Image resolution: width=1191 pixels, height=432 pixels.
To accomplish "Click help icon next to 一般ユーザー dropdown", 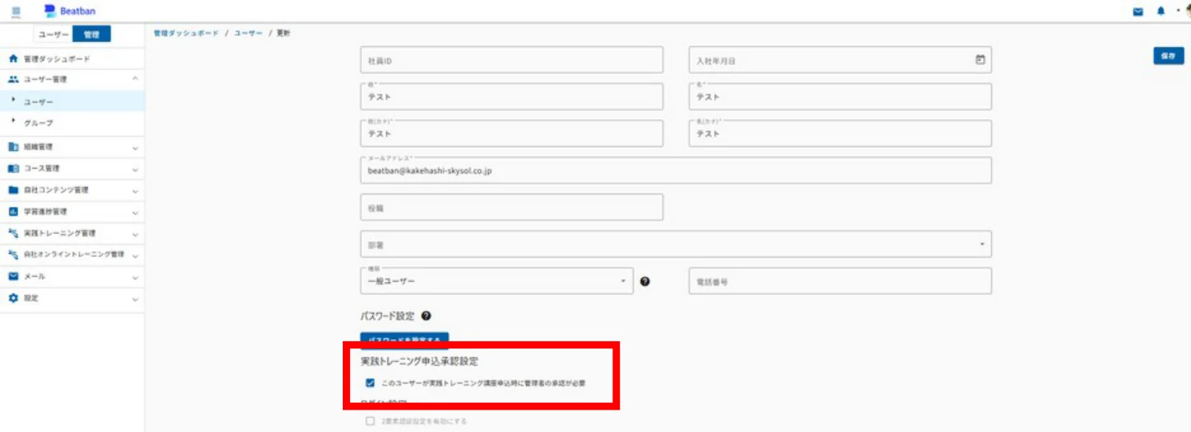I will click(645, 281).
